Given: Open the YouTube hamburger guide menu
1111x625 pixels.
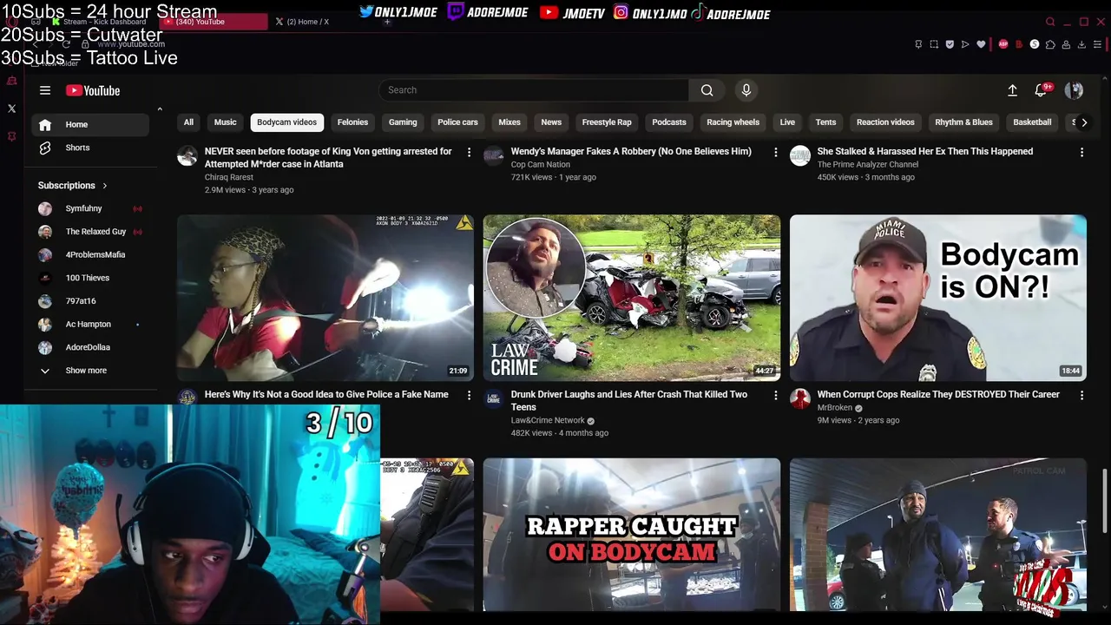Looking at the screenshot, I should (x=45, y=90).
